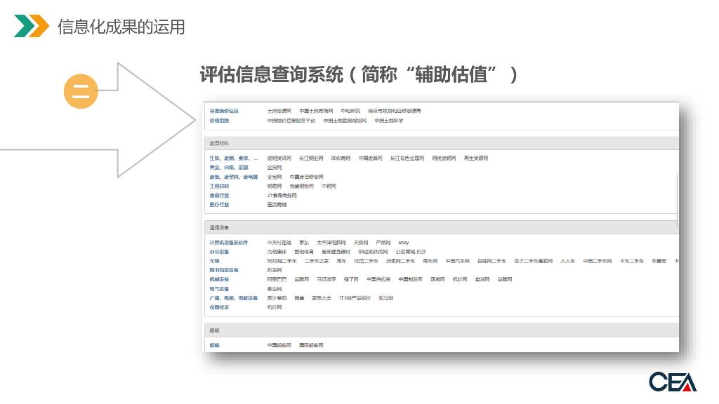Open the 长江有色金属网 link
The image size is (719, 404).
point(407,158)
